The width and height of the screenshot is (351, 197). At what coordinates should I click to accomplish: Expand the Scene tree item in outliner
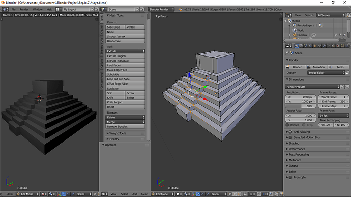[x=285, y=21]
